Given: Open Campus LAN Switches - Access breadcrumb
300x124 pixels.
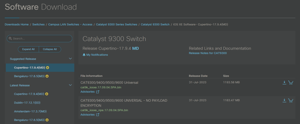Looking at the screenshot, I should point(70,24).
